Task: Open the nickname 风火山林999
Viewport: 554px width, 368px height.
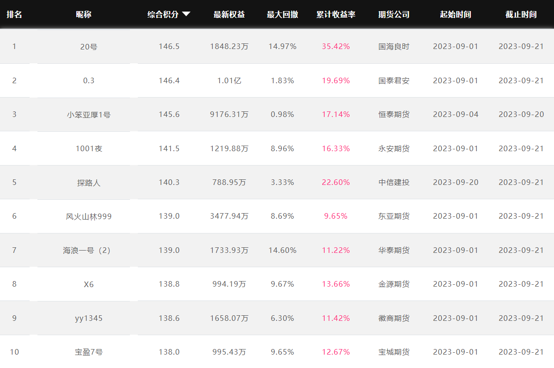Action: [89, 216]
